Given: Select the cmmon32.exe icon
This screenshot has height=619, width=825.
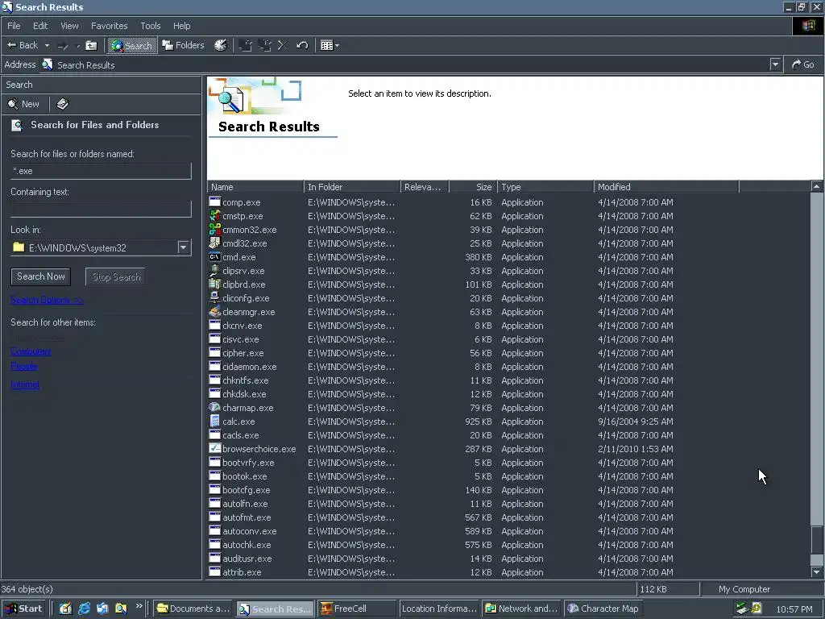Looking at the screenshot, I should click(x=214, y=230).
